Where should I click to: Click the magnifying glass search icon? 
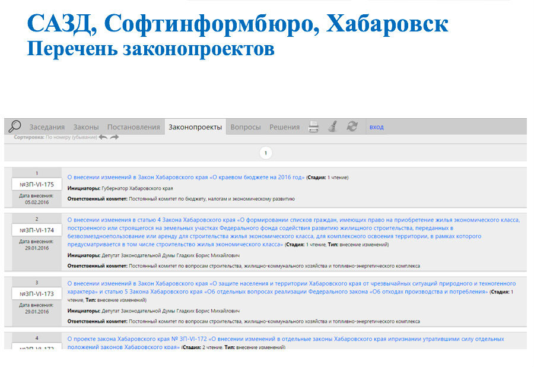(15, 126)
